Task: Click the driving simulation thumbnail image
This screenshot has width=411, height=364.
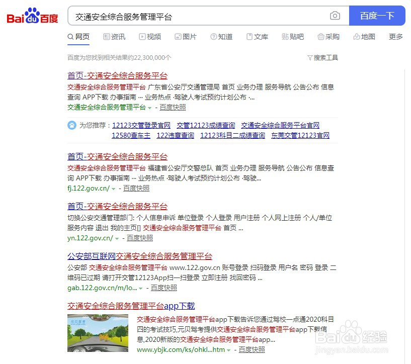Action: tap(98, 333)
